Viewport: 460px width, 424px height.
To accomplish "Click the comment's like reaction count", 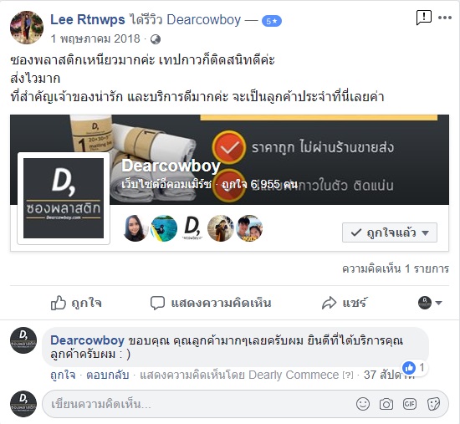I will tap(415, 367).
